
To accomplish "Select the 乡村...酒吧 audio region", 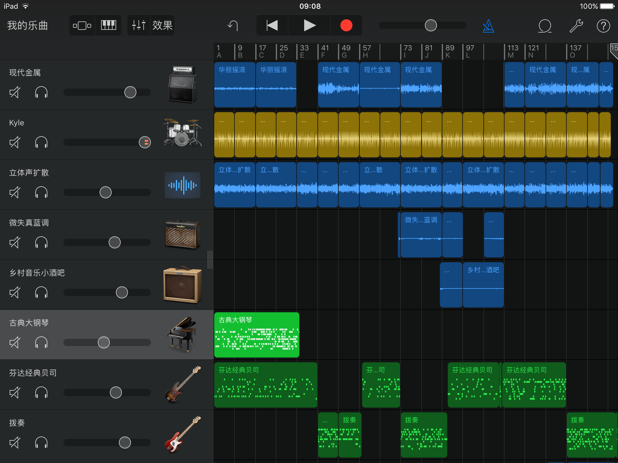I will (483, 285).
